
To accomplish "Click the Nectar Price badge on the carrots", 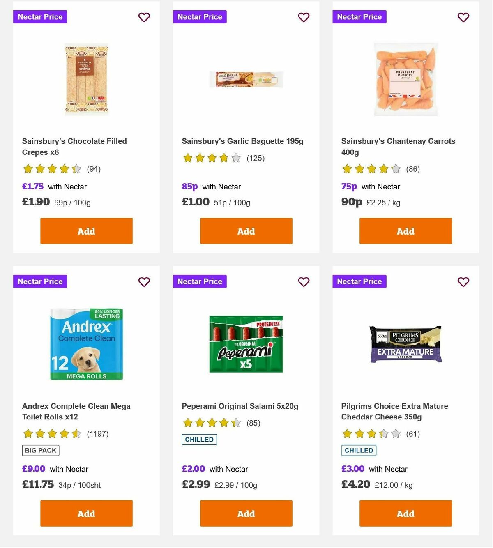I will pos(359,17).
